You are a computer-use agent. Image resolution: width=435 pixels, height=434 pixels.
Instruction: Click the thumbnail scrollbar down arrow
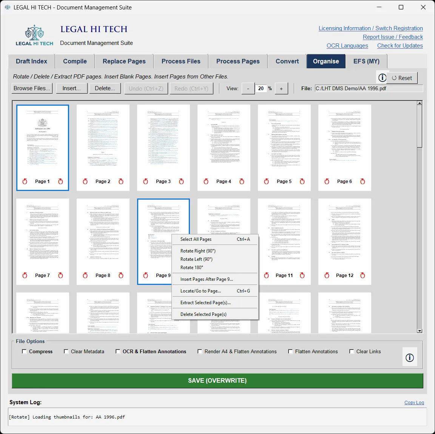click(x=420, y=331)
